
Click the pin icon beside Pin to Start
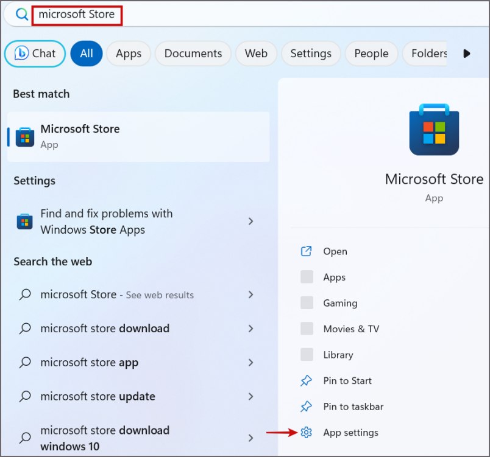point(306,381)
